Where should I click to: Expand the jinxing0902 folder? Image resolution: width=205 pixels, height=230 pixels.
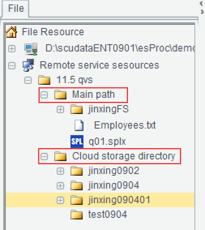coord(60,171)
